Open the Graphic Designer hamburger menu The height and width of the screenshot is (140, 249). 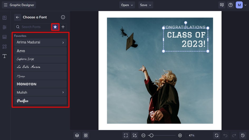6,5
